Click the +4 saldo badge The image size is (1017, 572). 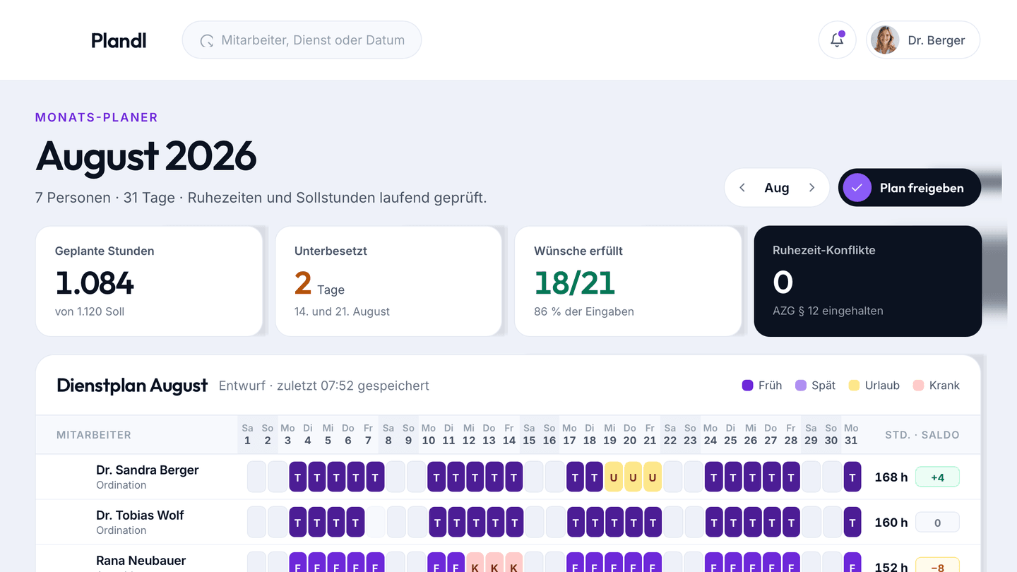point(937,477)
